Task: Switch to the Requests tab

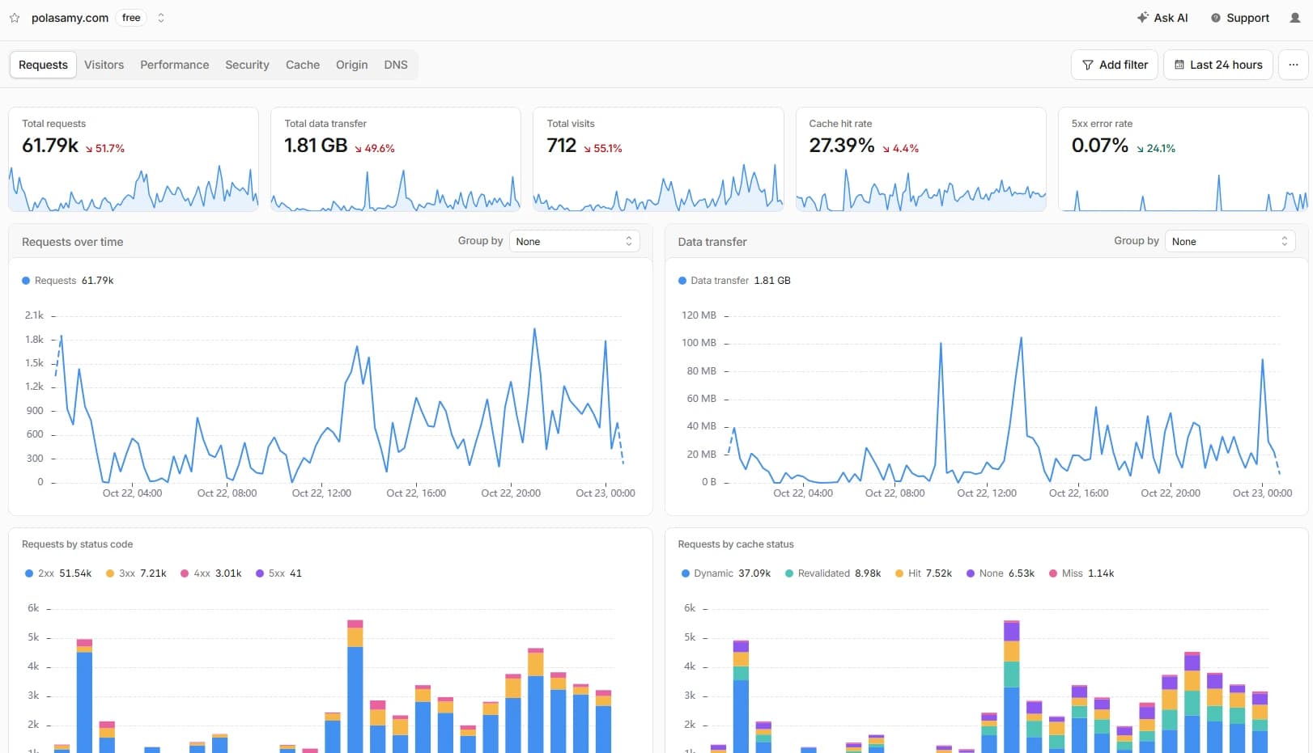Action: tap(43, 65)
